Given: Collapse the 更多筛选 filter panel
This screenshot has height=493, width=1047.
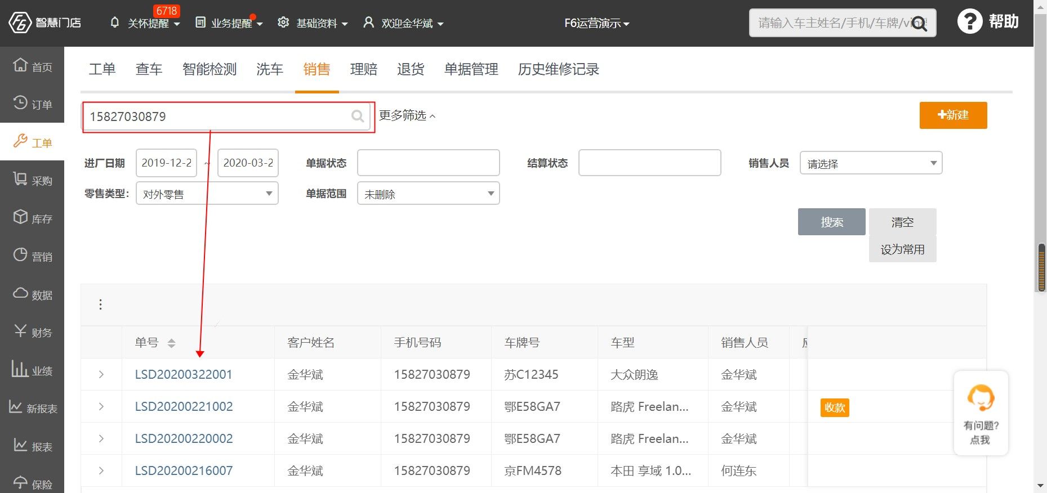Looking at the screenshot, I should click(407, 115).
